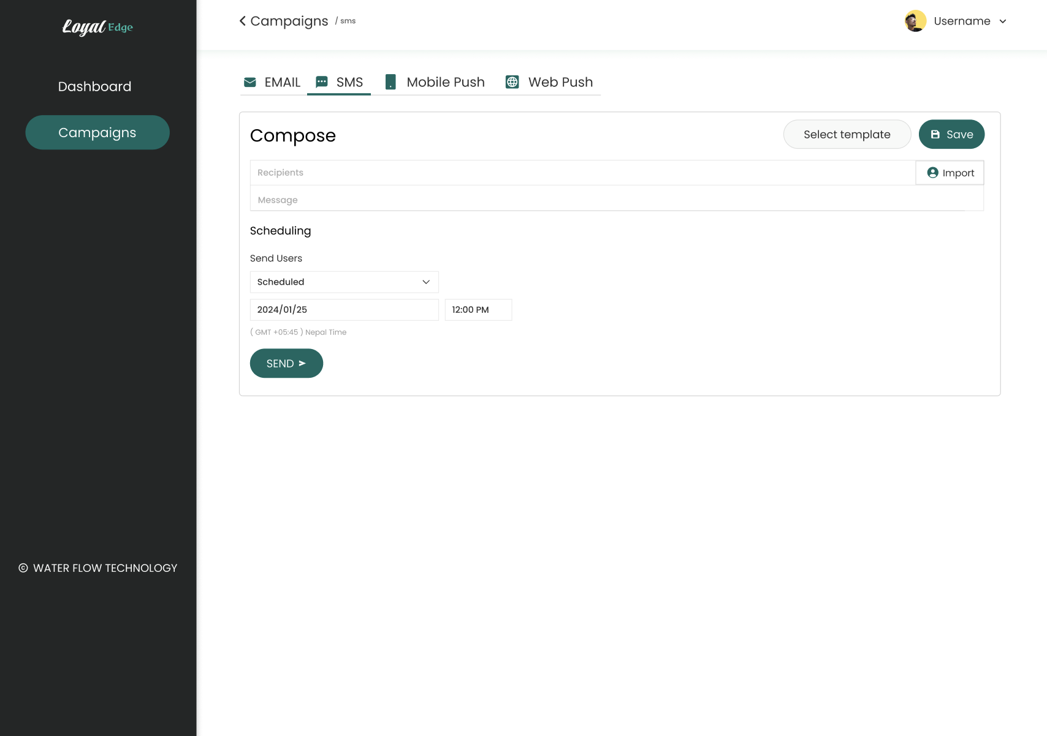Image resolution: width=1047 pixels, height=736 pixels.
Task: Click the Loyal Edge logo
Action: pyautogui.click(x=97, y=27)
